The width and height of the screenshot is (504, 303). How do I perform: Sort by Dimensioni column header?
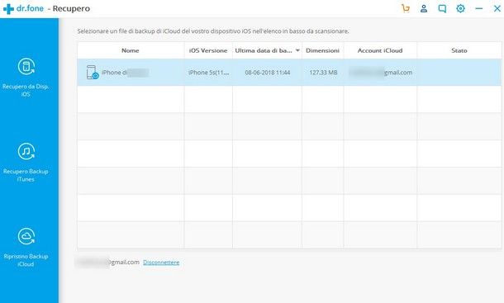[323, 50]
